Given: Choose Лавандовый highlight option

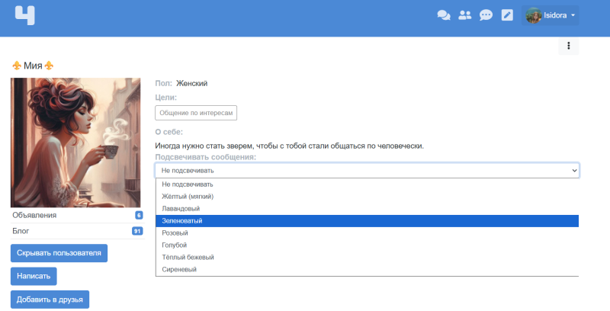Looking at the screenshot, I should click(x=181, y=209).
